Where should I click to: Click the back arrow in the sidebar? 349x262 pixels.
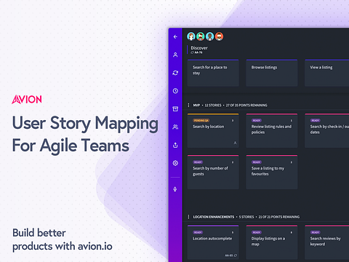coord(175,36)
